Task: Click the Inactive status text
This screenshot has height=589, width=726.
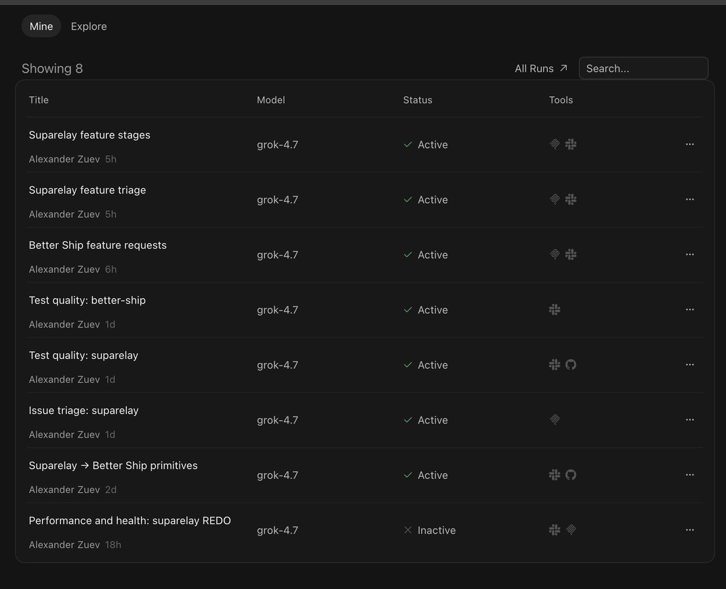Action: click(437, 530)
